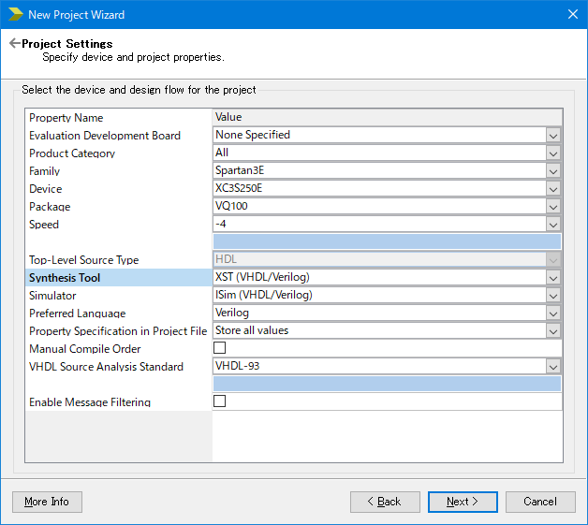This screenshot has height=525, width=588.
Task: Close the New Project Wizard window
Action: 573,14
